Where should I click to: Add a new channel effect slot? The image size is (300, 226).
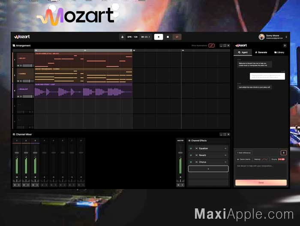click(x=208, y=169)
